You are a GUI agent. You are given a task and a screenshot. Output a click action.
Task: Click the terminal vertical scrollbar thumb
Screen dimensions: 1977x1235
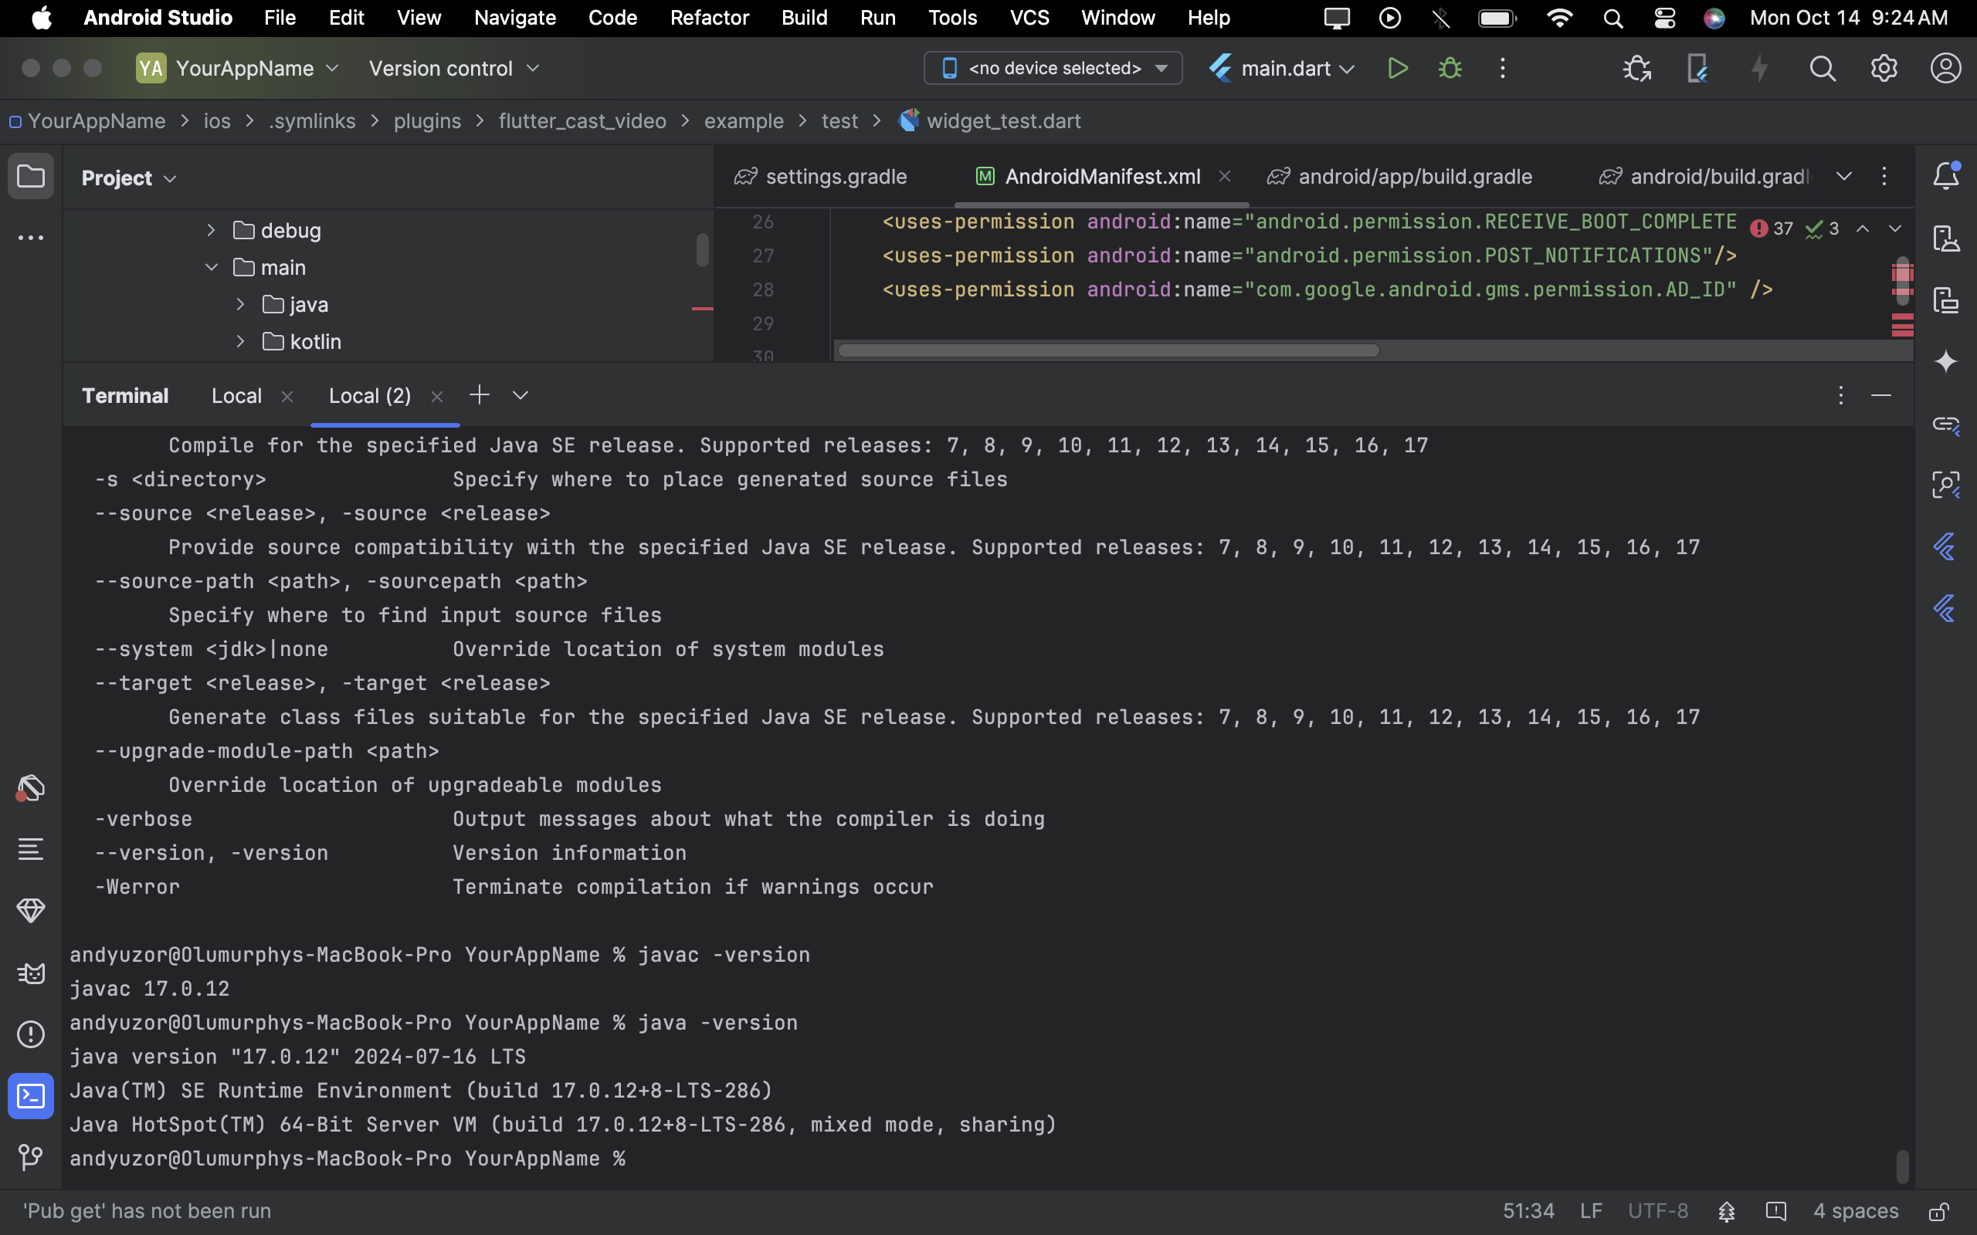[1903, 1166]
